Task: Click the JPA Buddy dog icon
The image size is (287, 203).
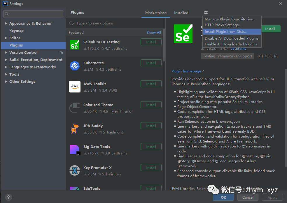Action: tap(75, 129)
